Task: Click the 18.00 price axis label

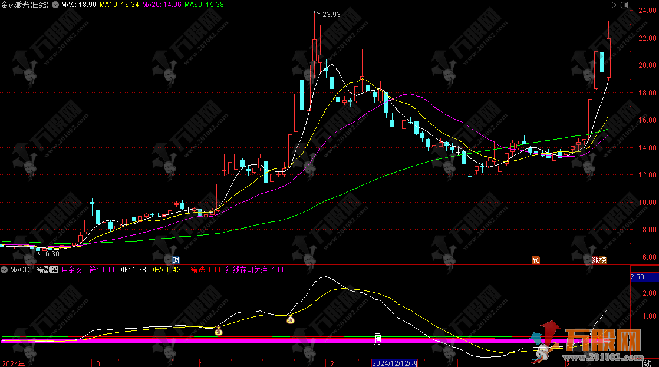Action: click(x=648, y=93)
